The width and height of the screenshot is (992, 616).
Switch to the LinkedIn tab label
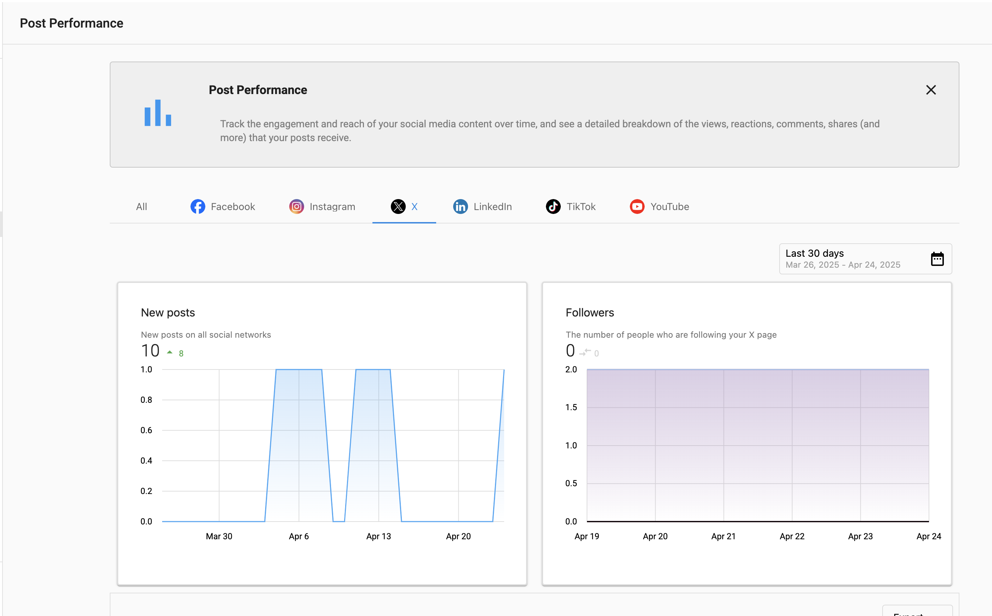(492, 207)
